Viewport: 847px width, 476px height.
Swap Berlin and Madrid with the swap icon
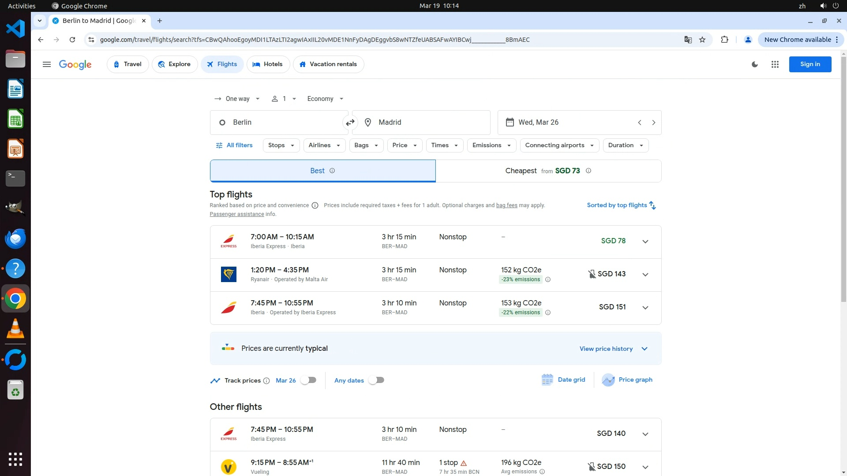click(350, 123)
